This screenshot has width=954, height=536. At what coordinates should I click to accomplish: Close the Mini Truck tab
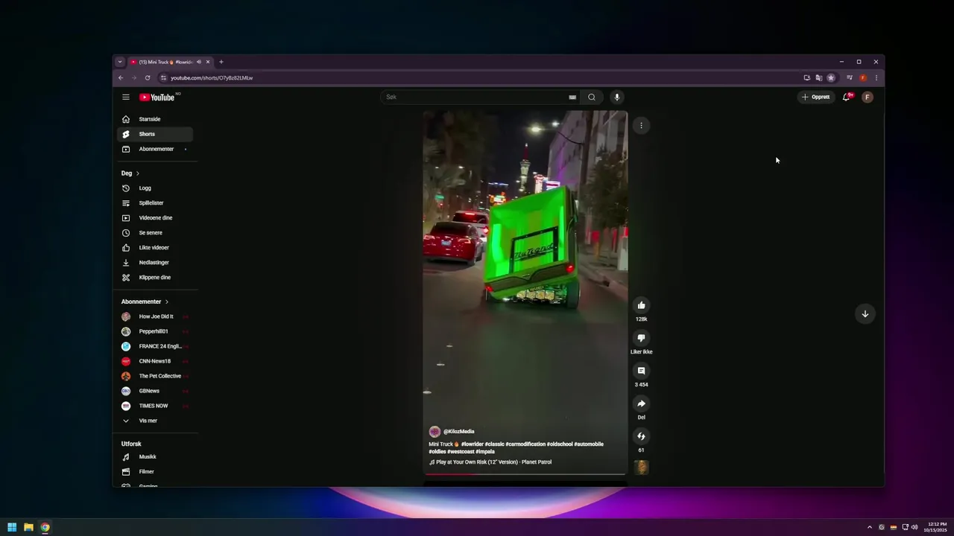pos(208,62)
